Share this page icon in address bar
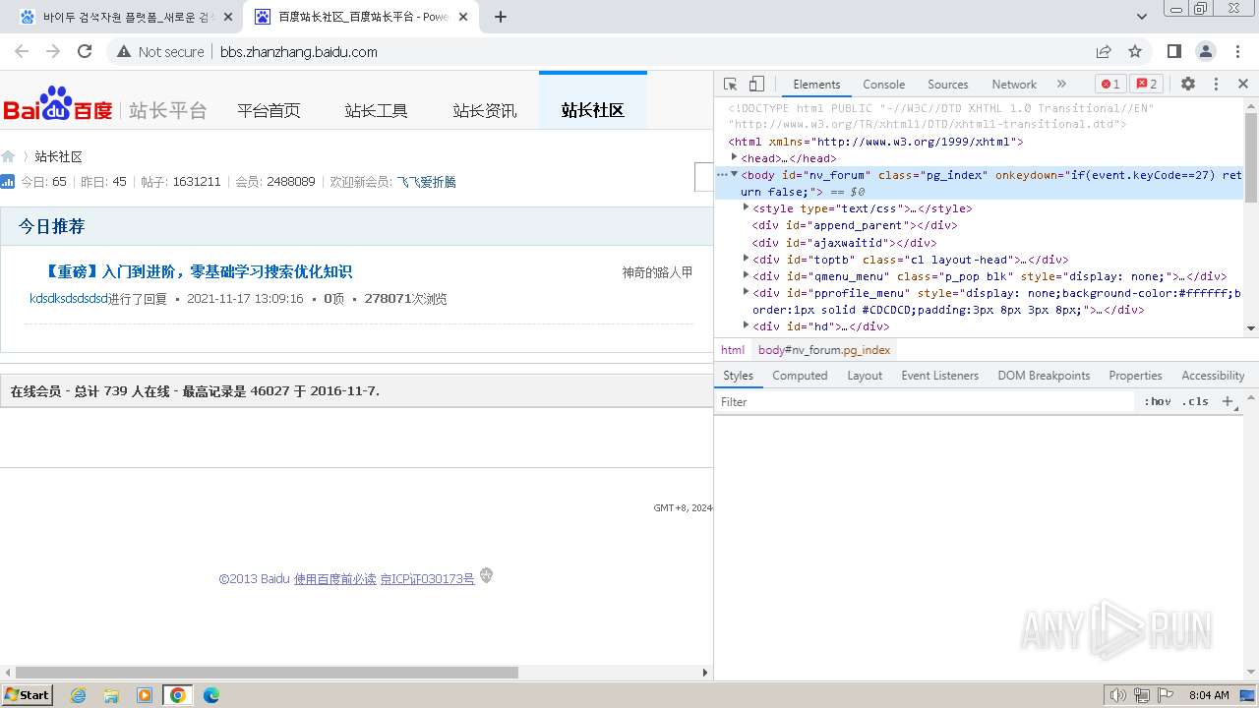 (1104, 52)
